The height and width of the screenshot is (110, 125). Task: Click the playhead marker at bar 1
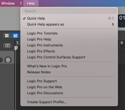pos(16,48)
